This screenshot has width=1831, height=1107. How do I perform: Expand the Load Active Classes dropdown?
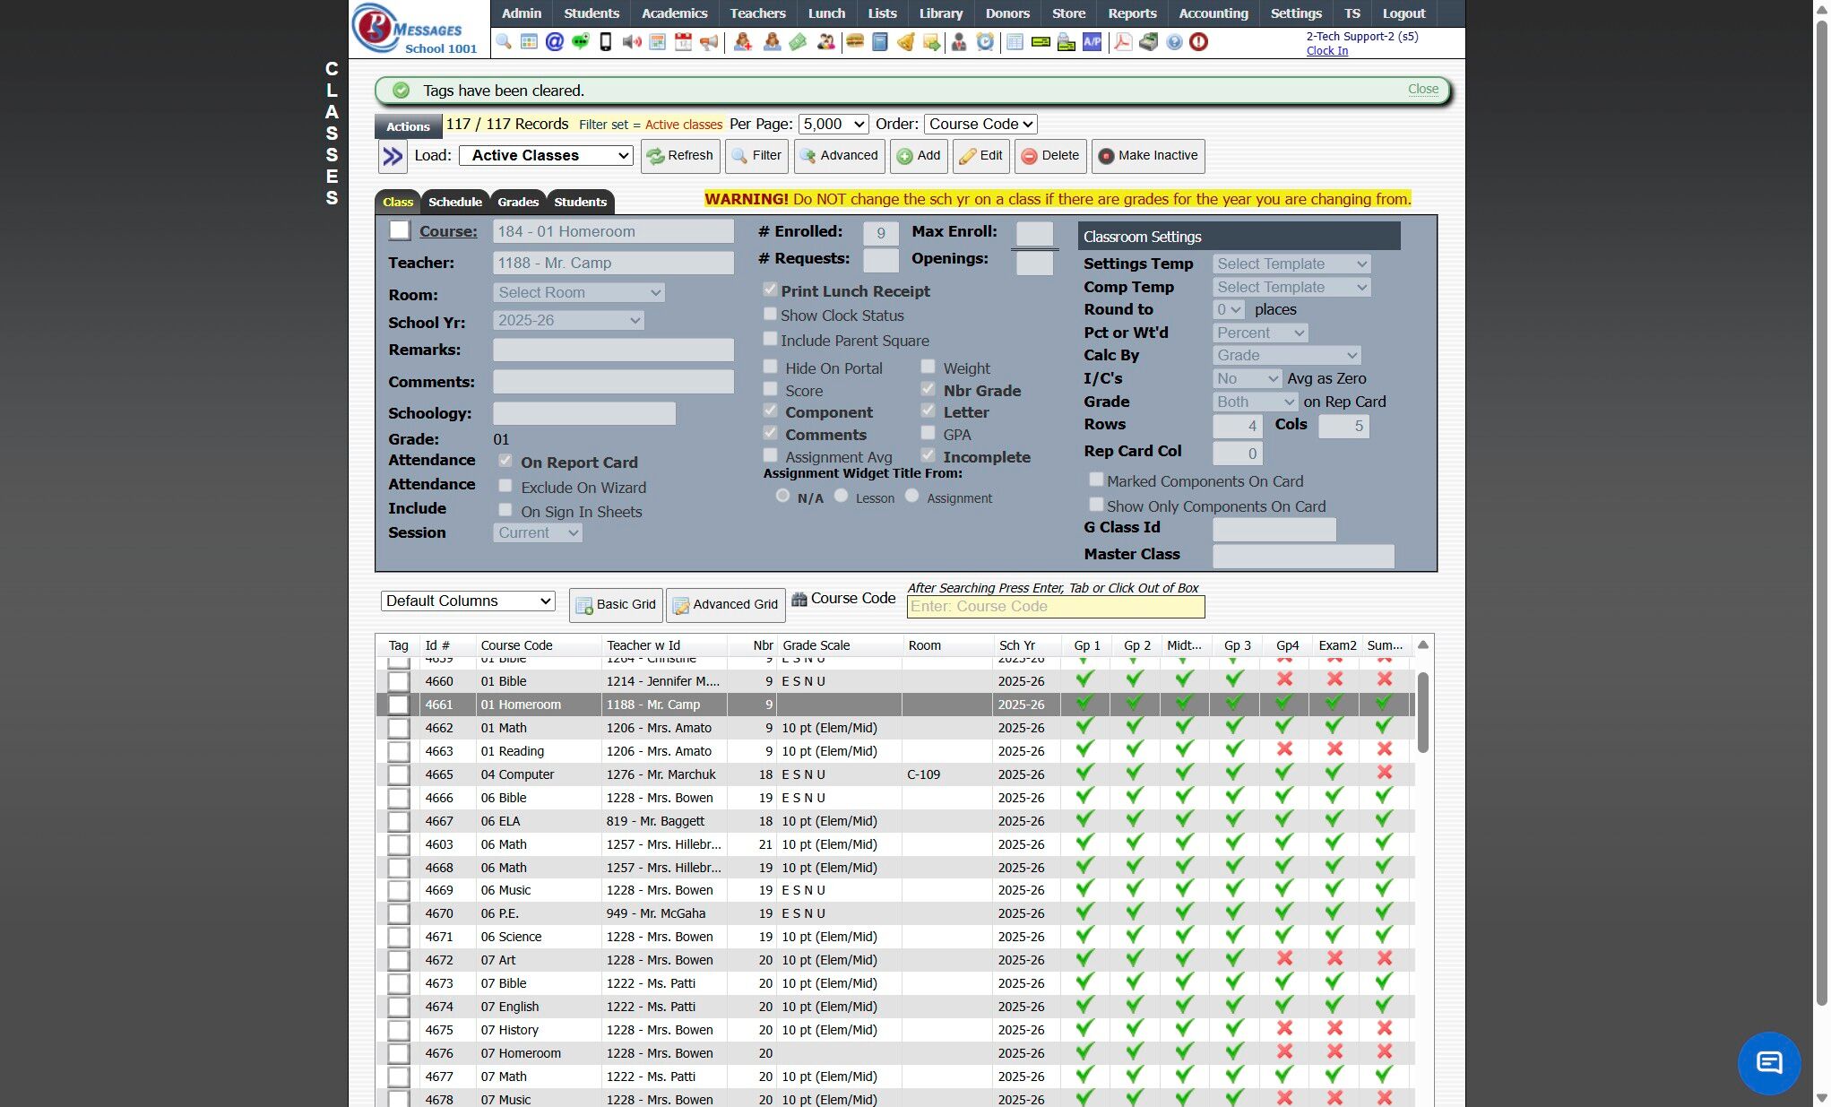click(546, 155)
